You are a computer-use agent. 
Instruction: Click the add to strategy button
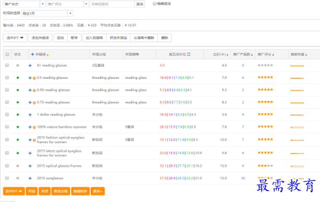[94, 38]
